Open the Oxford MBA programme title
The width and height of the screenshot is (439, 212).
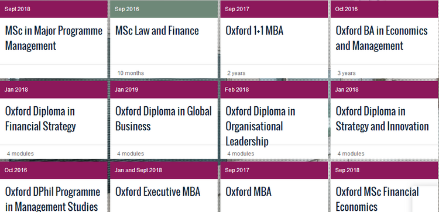pos(248,192)
